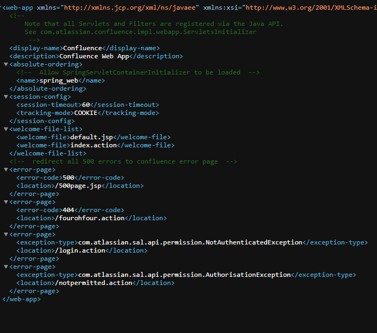Click the 'default.jsp' welcome file

pos(91,137)
